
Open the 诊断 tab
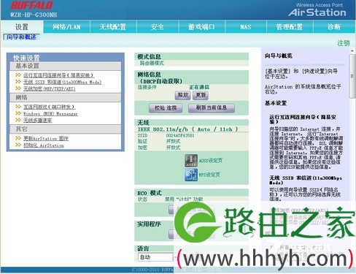click(334, 27)
